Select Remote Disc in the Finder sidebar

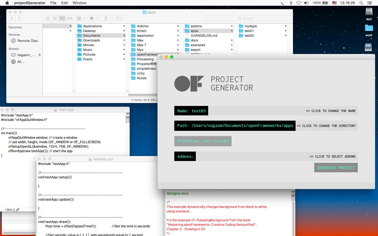coord(24,41)
